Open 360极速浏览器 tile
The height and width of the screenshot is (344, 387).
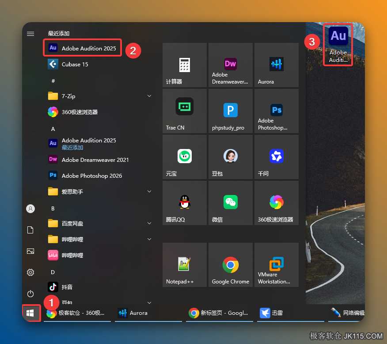click(x=276, y=203)
